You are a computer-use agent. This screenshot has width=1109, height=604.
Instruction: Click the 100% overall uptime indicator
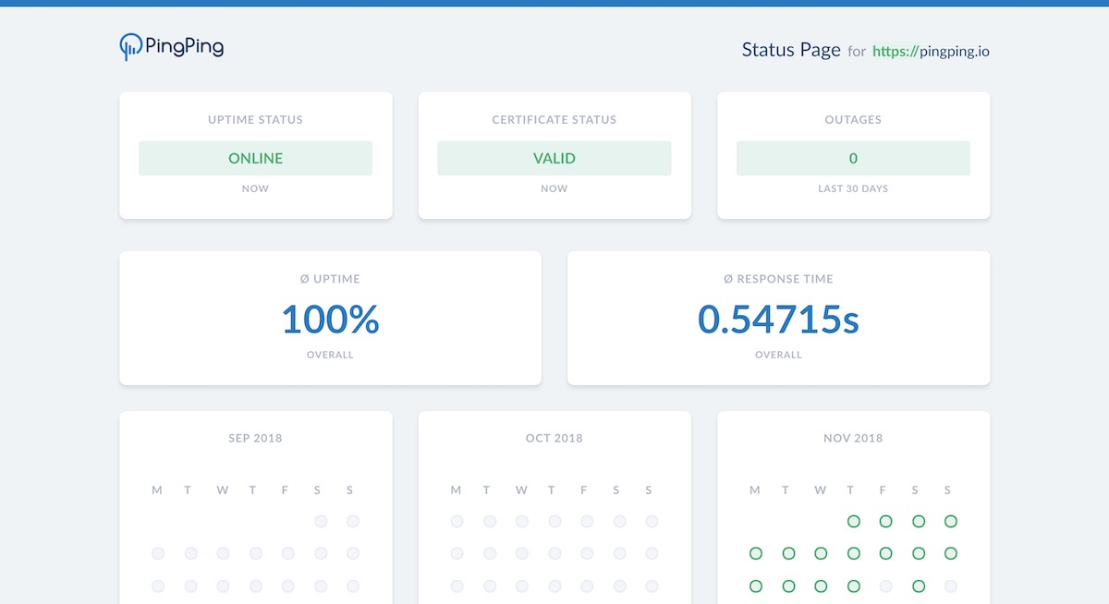click(x=330, y=319)
